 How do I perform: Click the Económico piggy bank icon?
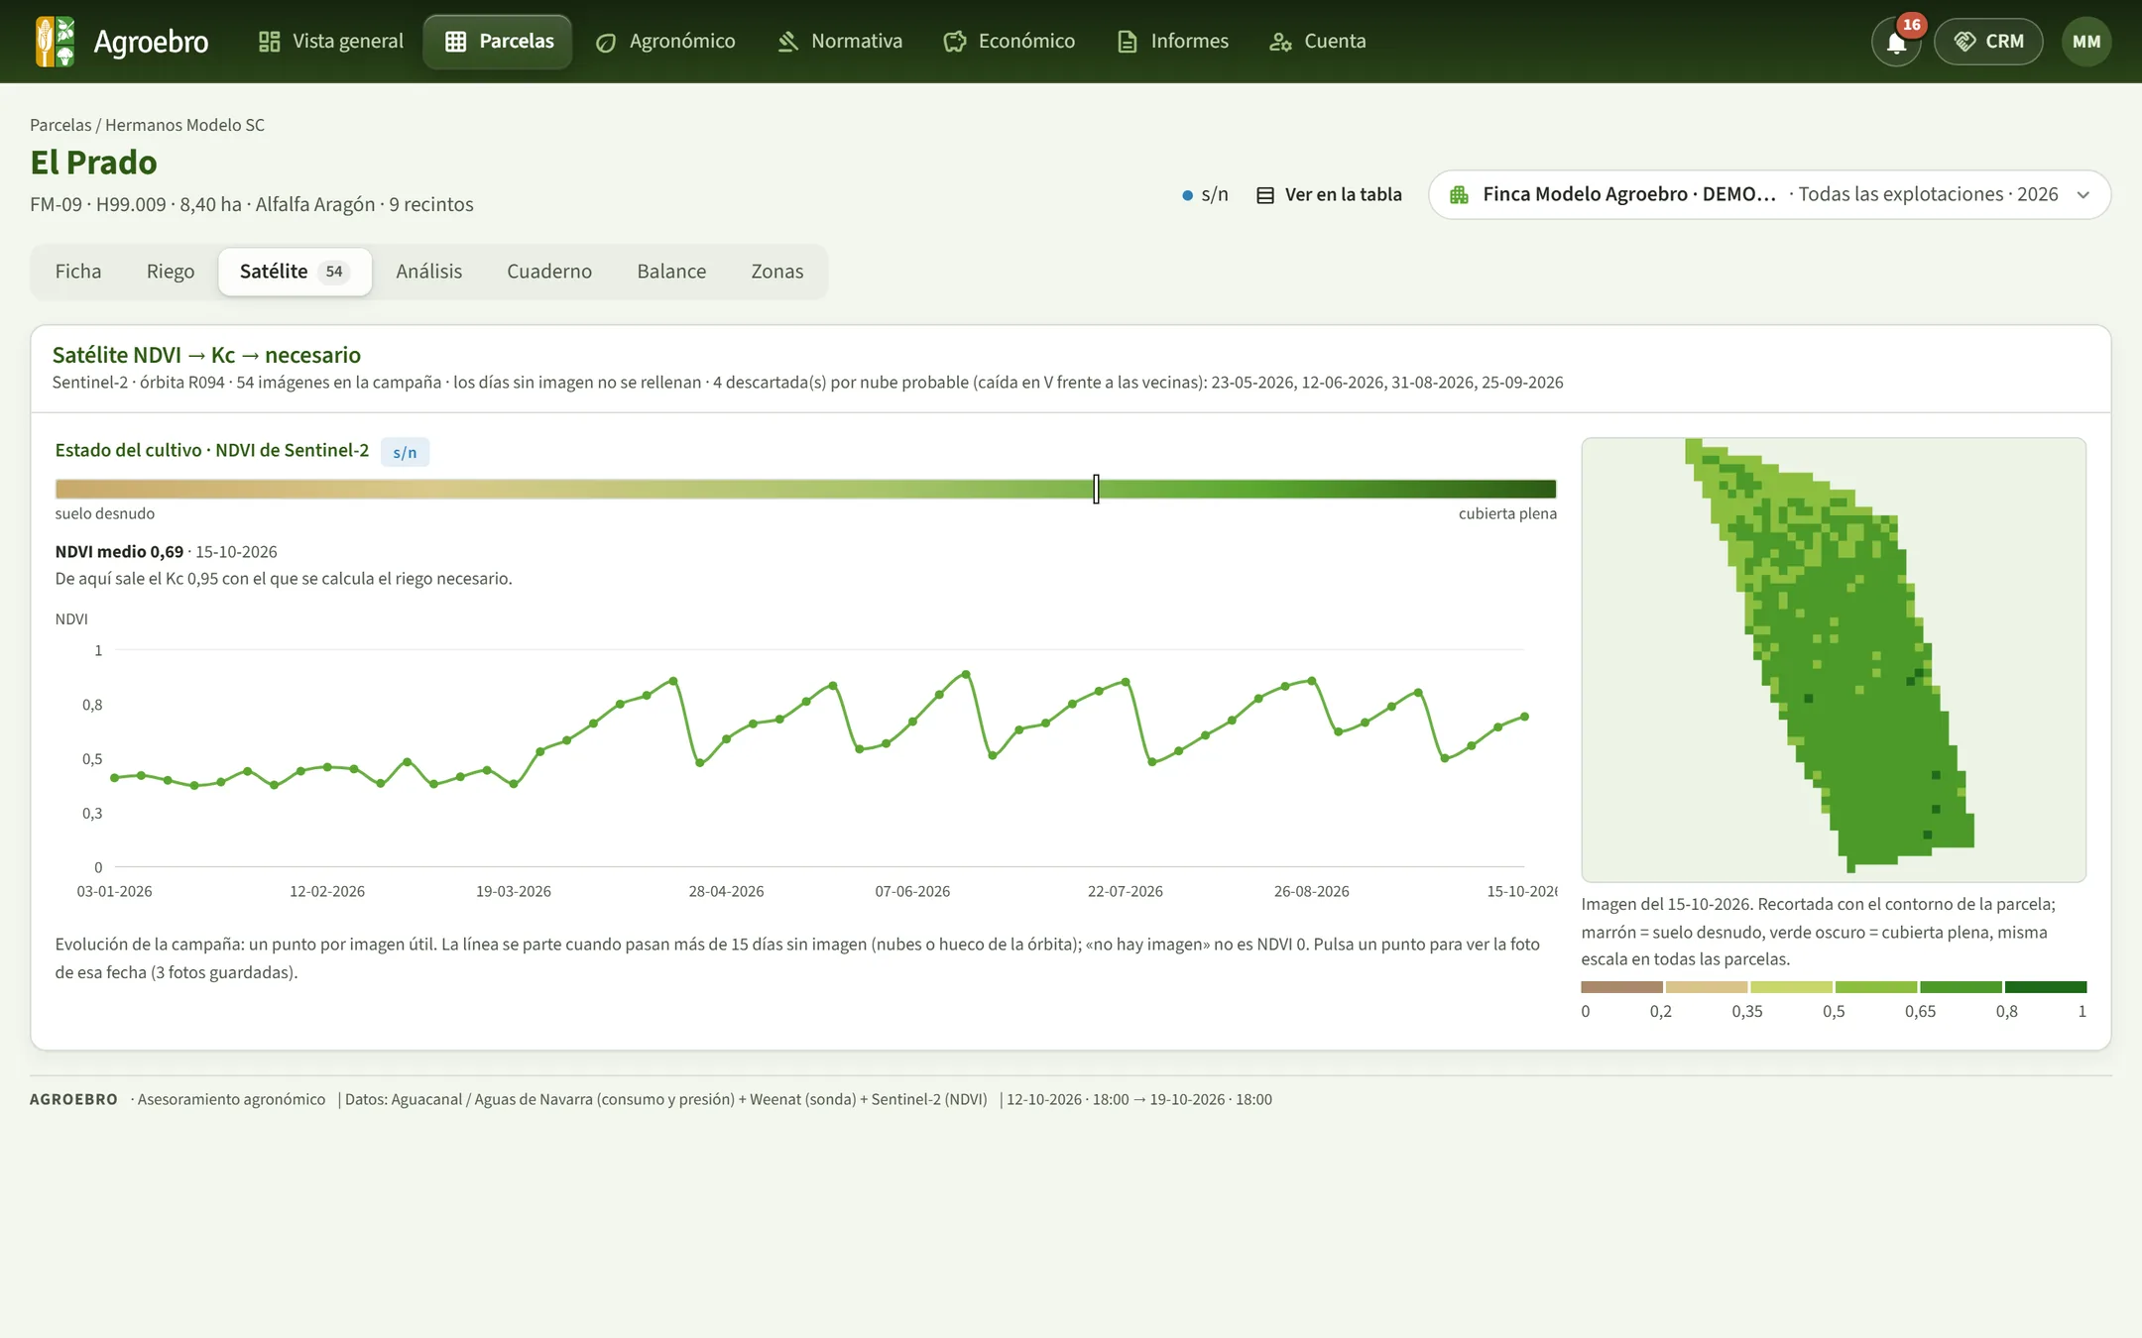pyautogui.click(x=955, y=42)
